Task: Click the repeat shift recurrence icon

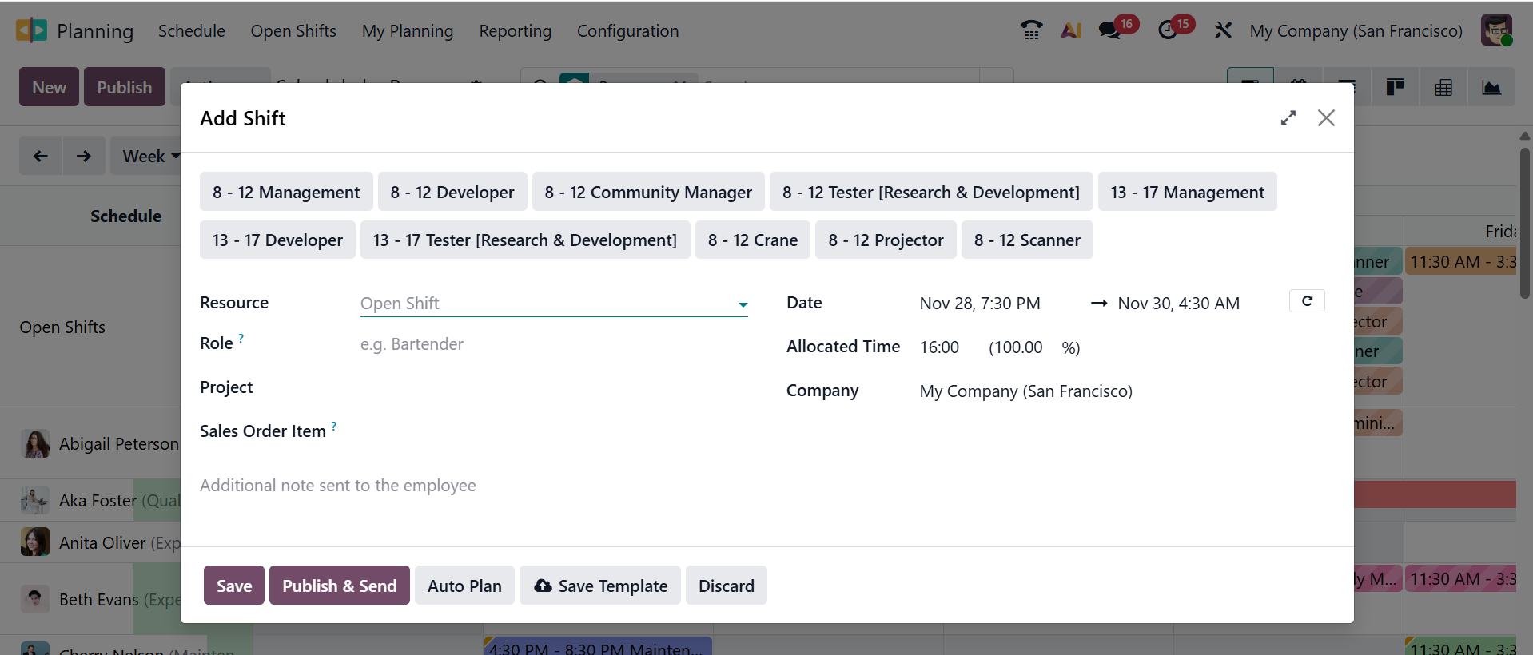Action: (1307, 301)
